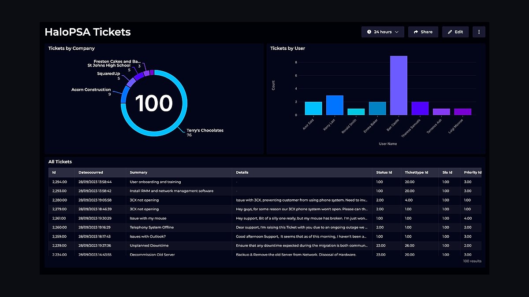Click the Freston Cakes chart label
529x297 pixels.
point(117,62)
